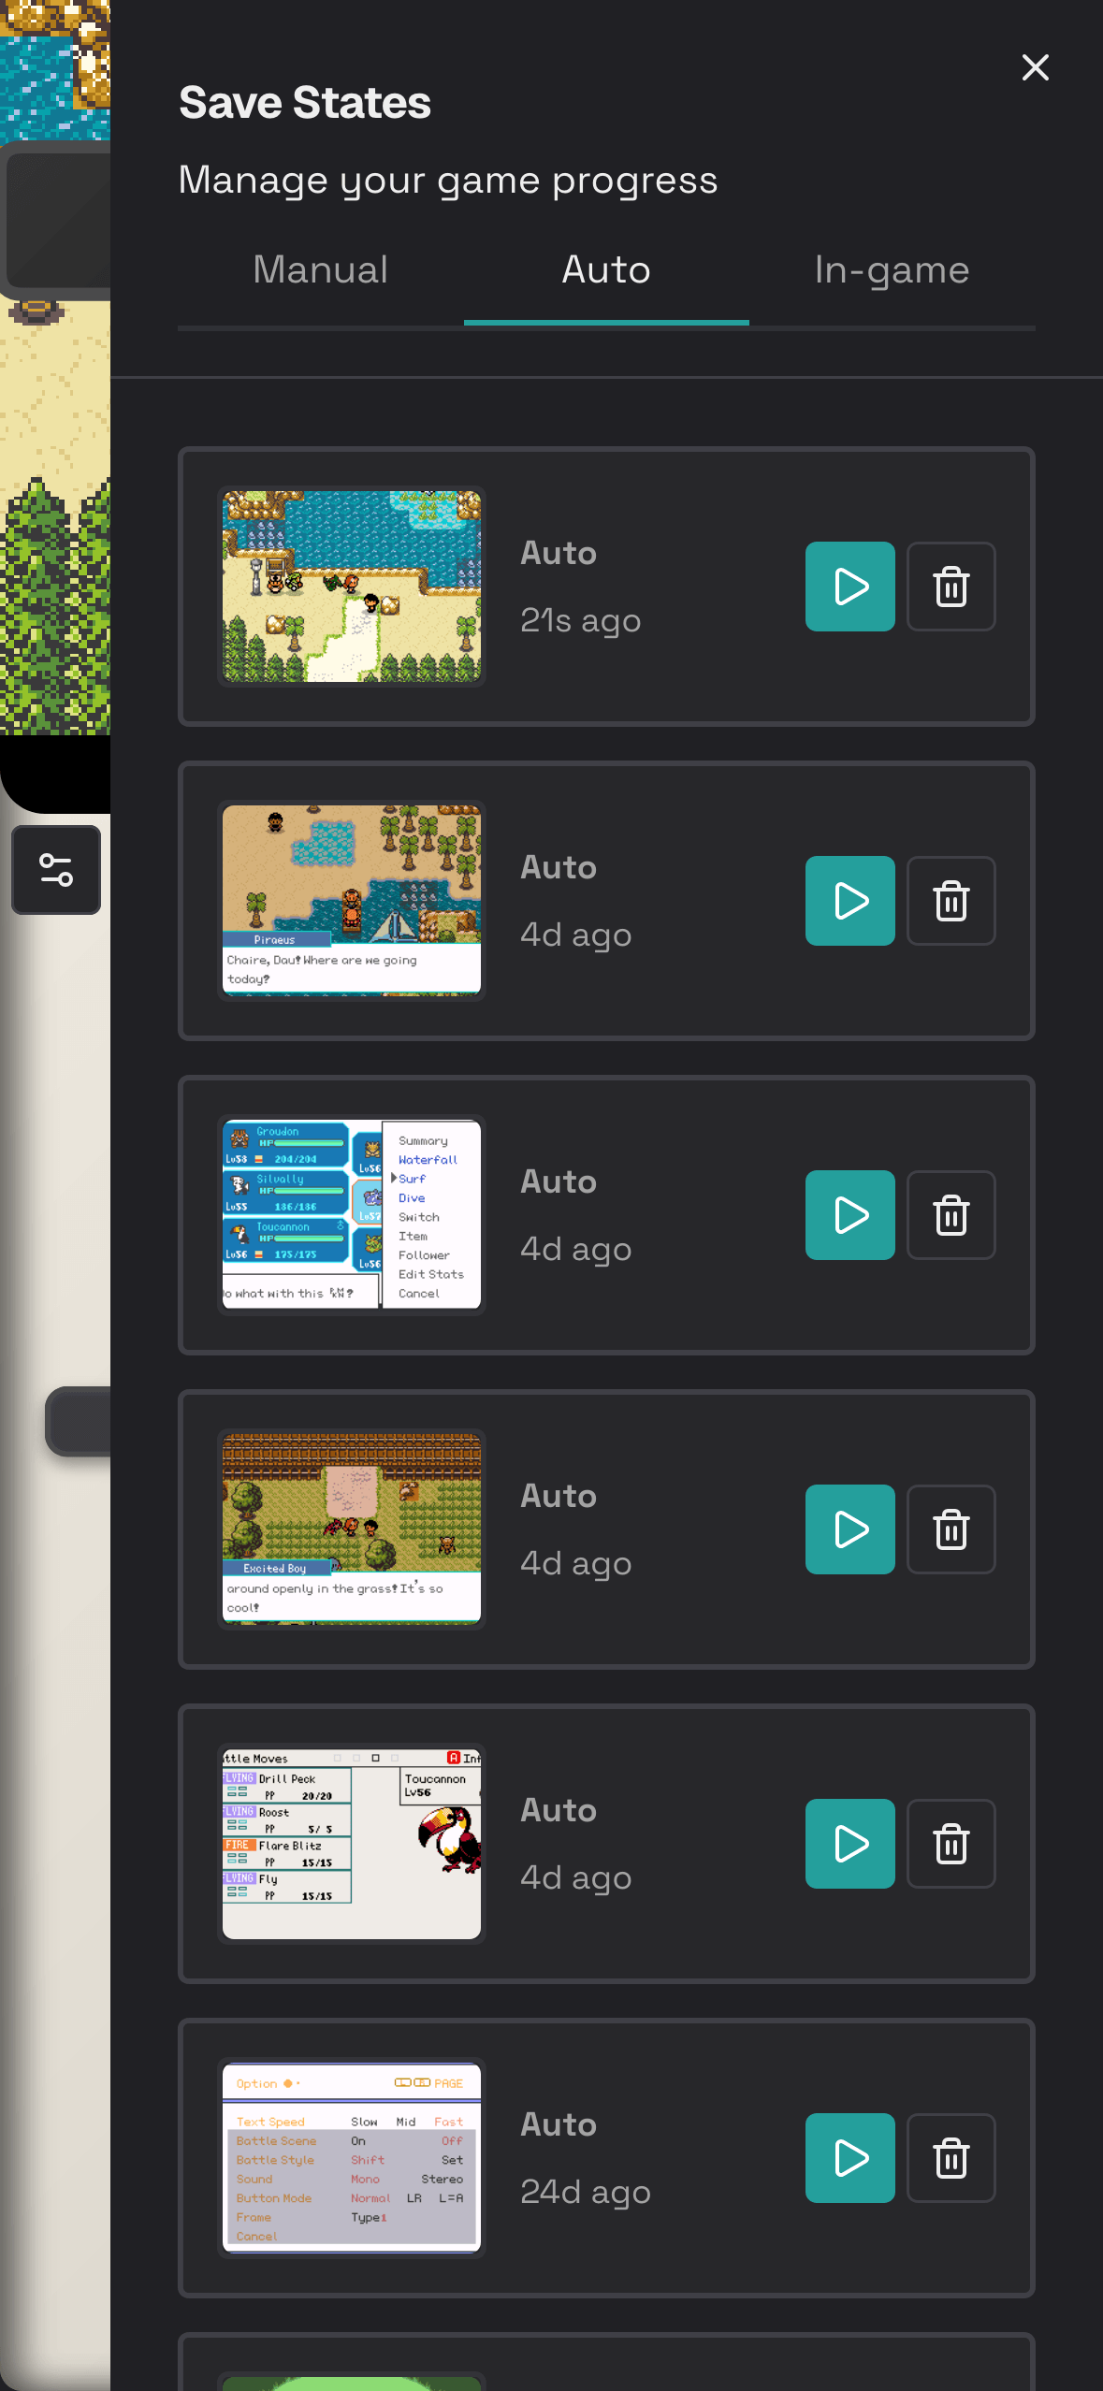Open the beach overworld thumbnail from 21s ago

352,587
